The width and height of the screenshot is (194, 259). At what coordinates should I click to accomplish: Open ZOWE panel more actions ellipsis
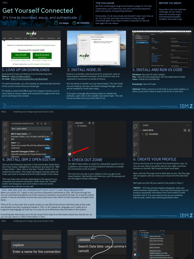pyautogui.click(x=187, y=125)
